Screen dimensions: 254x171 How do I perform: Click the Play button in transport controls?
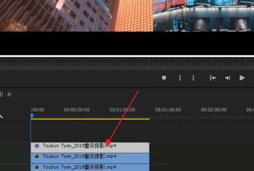(242, 78)
